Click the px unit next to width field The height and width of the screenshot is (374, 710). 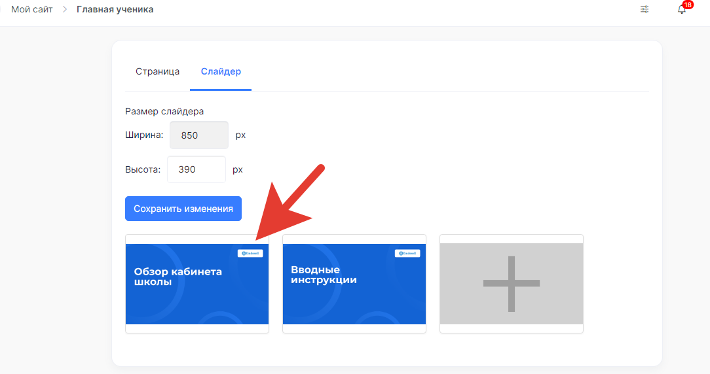coord(240,135)
